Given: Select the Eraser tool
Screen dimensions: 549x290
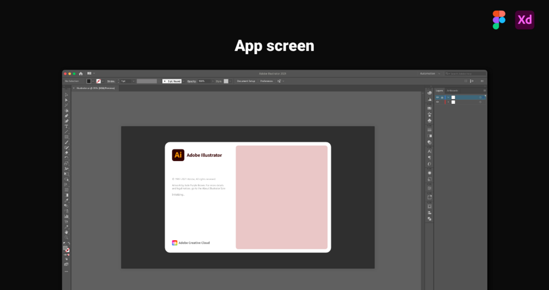Looking at the screenshot, I should [x=66, y=153].
